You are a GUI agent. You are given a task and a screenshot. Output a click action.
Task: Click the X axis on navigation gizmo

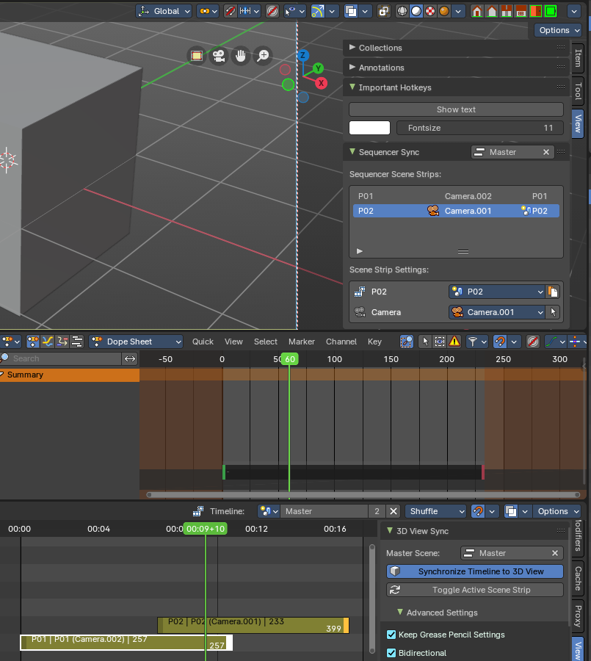[322, 83]
